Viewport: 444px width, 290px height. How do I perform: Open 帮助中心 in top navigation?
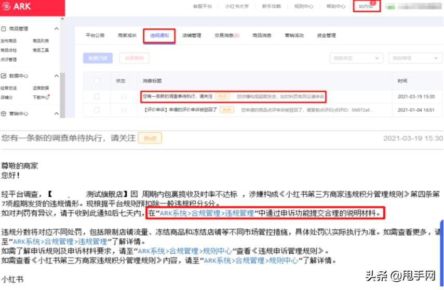pyautogui.click(x=336, y=6)
